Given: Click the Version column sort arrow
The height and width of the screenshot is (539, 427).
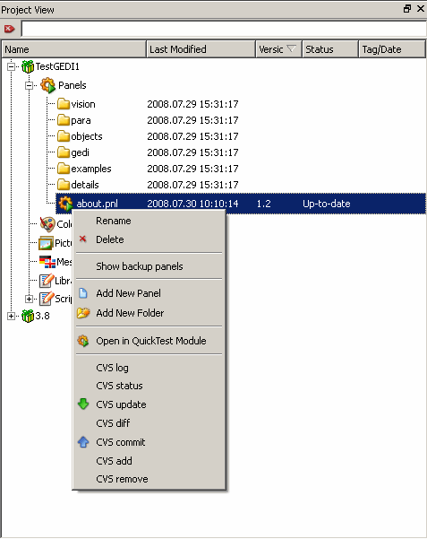Looking at the screenshot, I should click(x=291, y=49).
